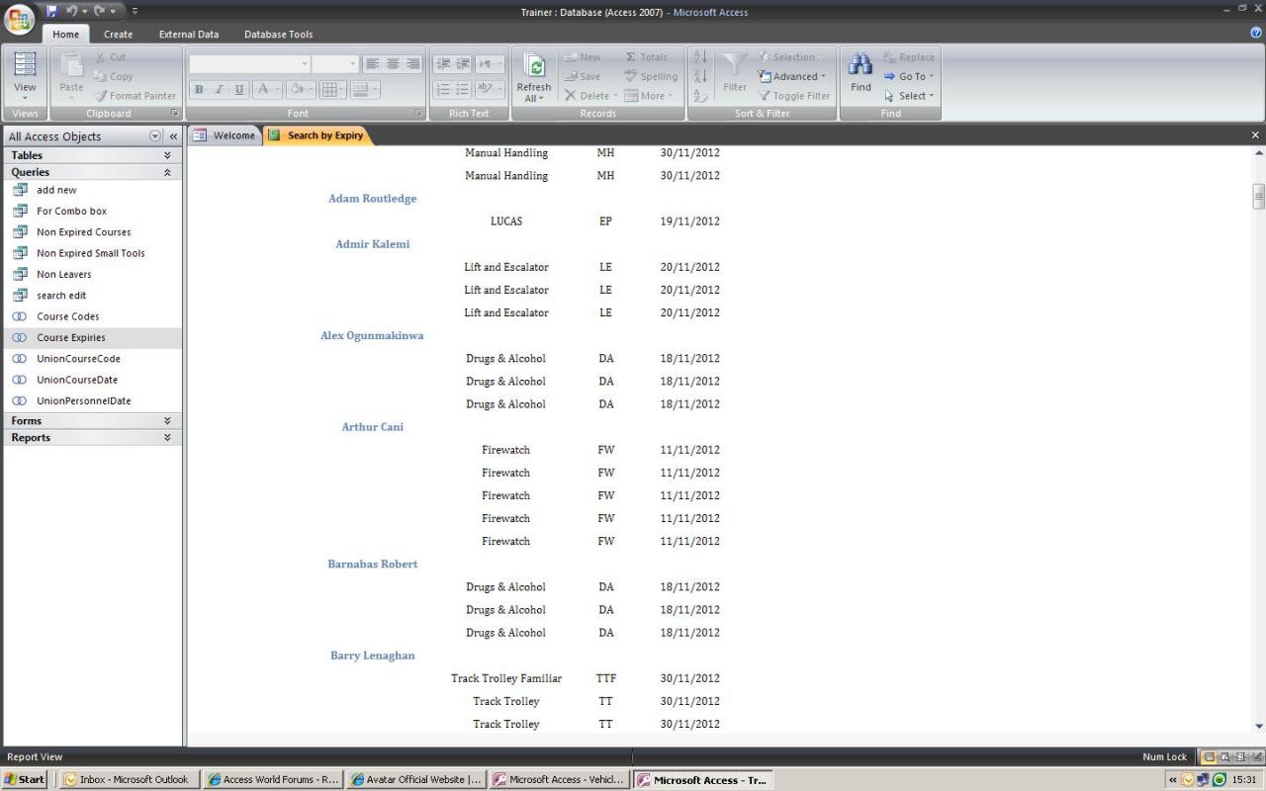1266x791 pixels.
Task: Switch to Access World Forums taskbar button
Action: pos(274,779)
